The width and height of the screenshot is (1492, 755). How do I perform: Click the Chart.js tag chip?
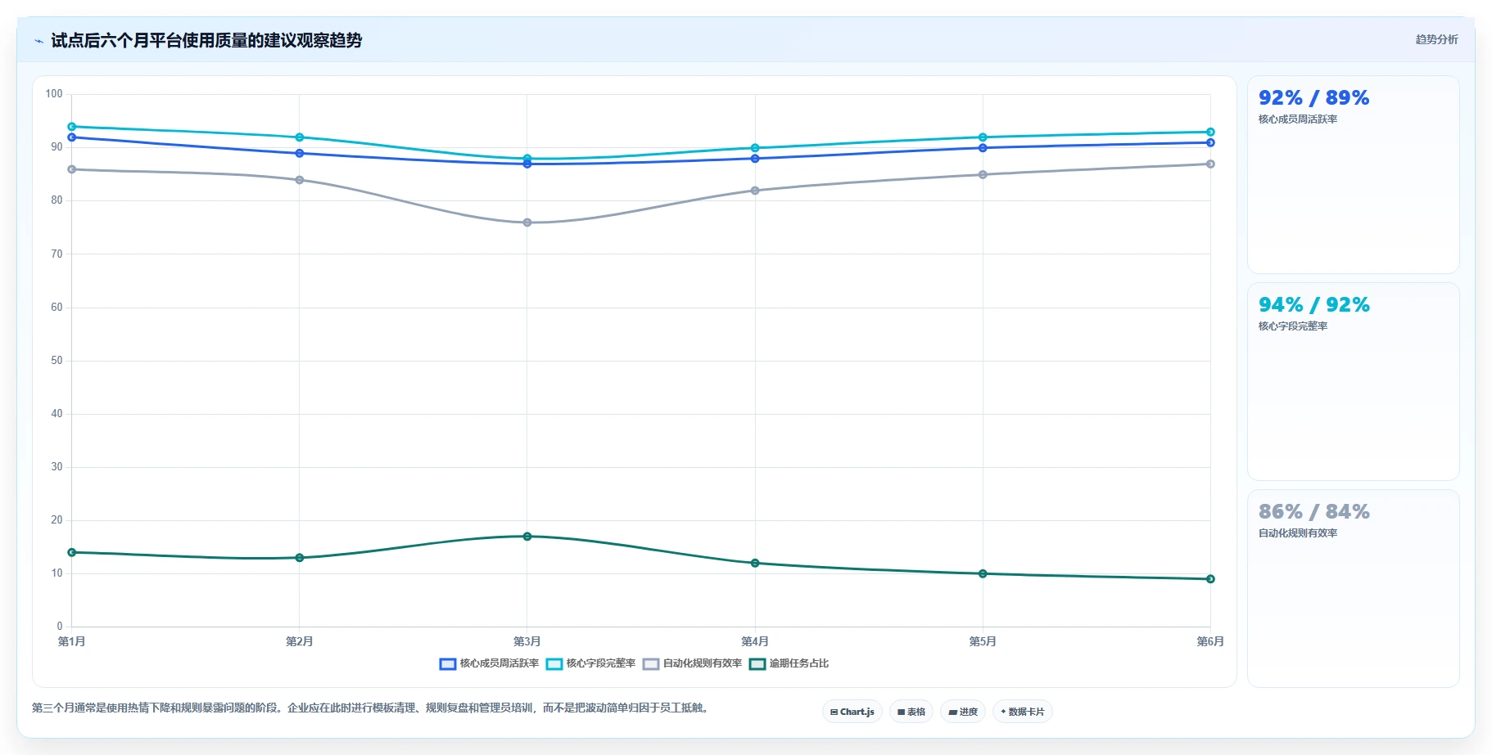(x=852, y=712)
